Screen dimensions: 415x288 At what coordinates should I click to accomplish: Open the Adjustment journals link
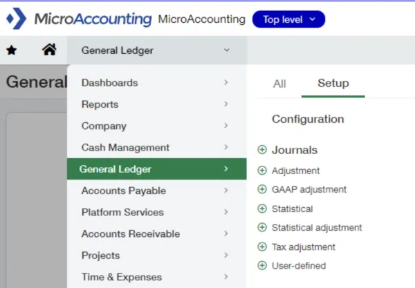click(295, 171)
